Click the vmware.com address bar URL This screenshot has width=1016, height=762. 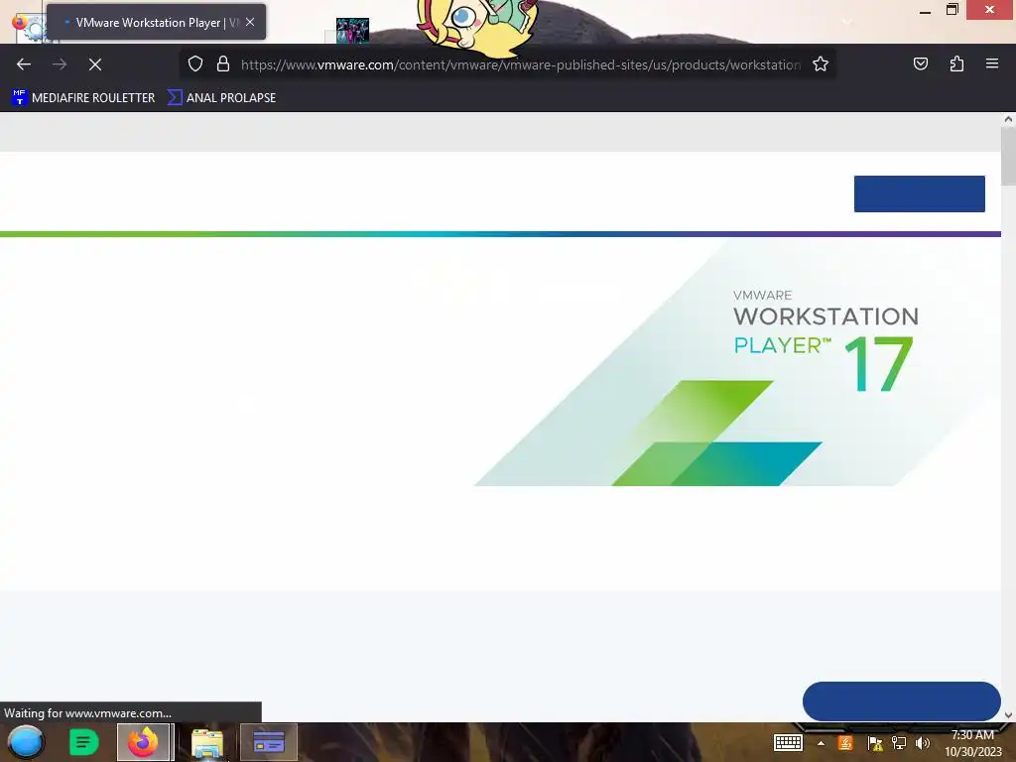520,64
